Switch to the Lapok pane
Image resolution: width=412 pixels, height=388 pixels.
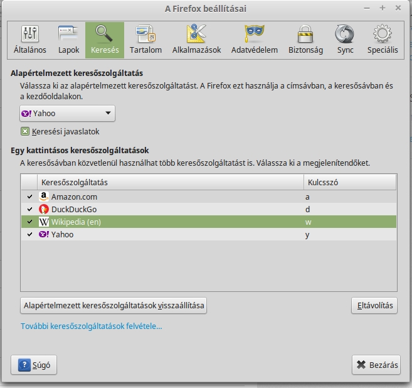click(68, 40)
